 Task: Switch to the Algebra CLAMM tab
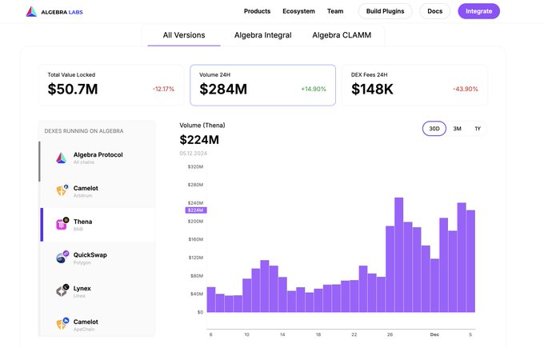click(342, 35)
